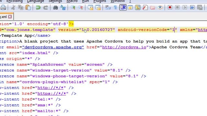Run macro multiple times
Screen dimensions: 207x116
(192, 7)
